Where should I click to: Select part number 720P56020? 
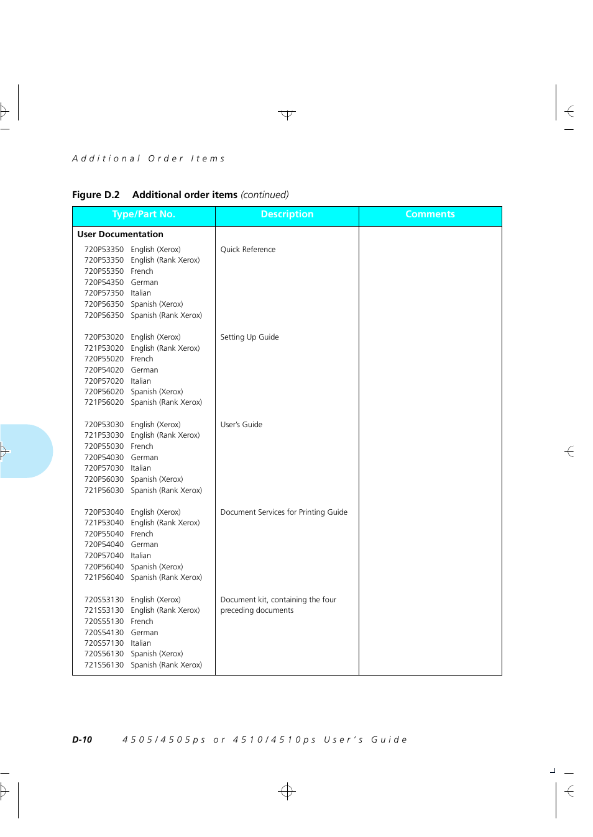[x=104, y=392]
